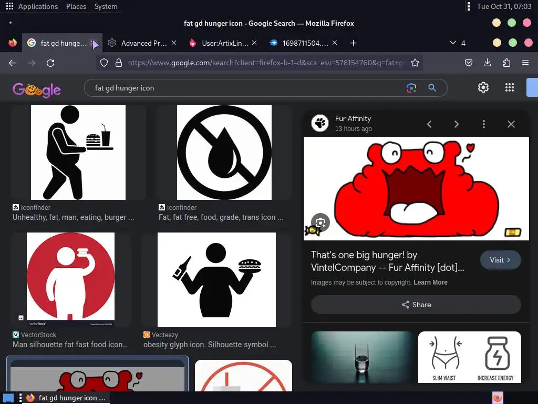Close the Advanced Preferences tab
The width and height of the screenshot is (538, 404).
174,43
